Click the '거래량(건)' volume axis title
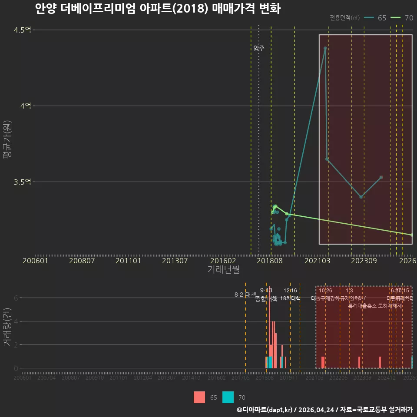Screen dimensions: 417x417 coord(7,327)
